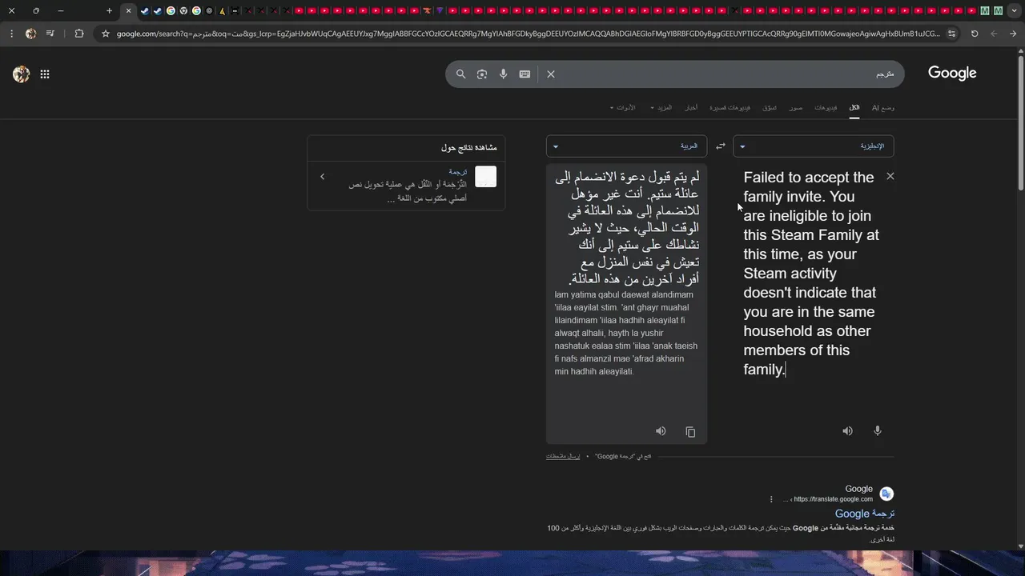Open Chrome profile avatar in toolbar
The width and height of the screenshot is (1025, 576).
point(30,34)
